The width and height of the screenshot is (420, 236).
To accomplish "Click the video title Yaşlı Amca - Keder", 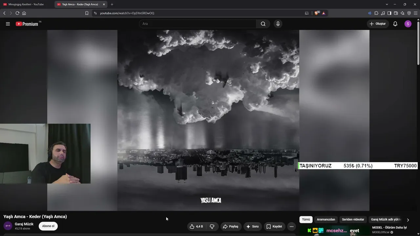I will 35,217.
